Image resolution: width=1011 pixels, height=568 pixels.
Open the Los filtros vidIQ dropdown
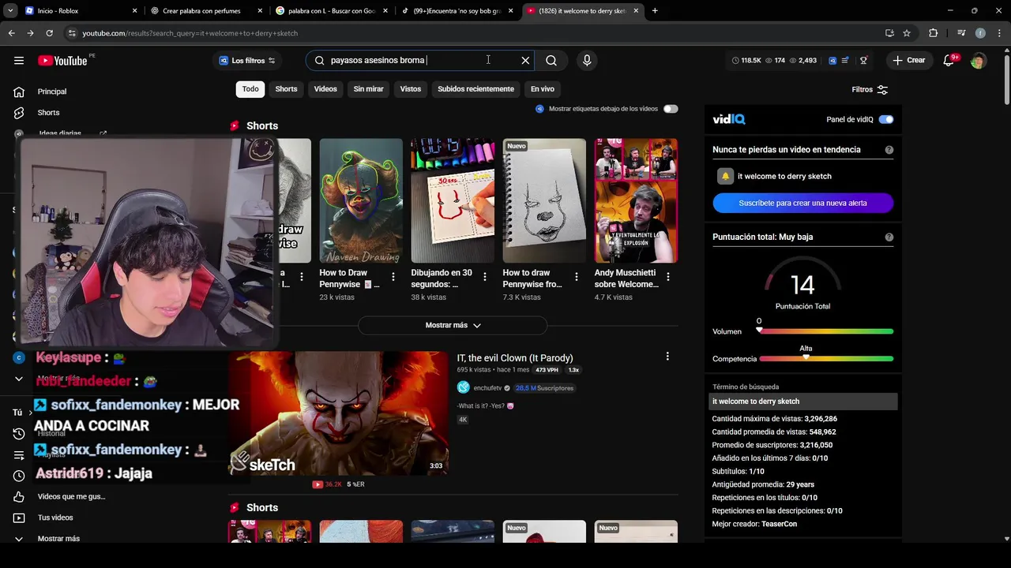click(247, 61)
